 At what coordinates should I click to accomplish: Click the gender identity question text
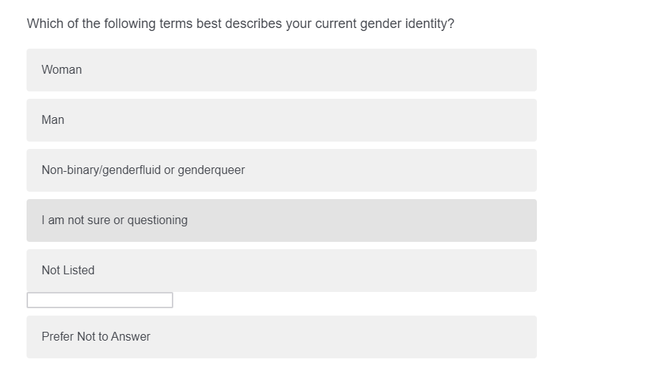tap(240, 24)
